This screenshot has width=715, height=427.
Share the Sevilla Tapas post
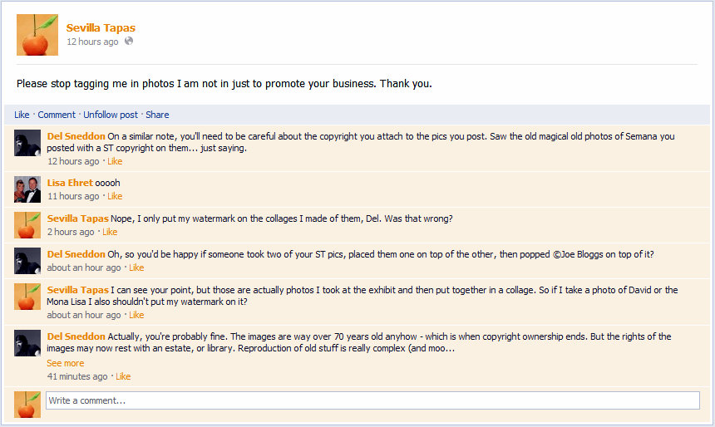pyautogui.click(x=157, y=115)
